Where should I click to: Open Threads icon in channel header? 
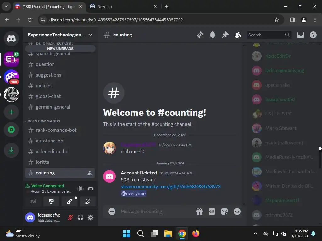200,35
